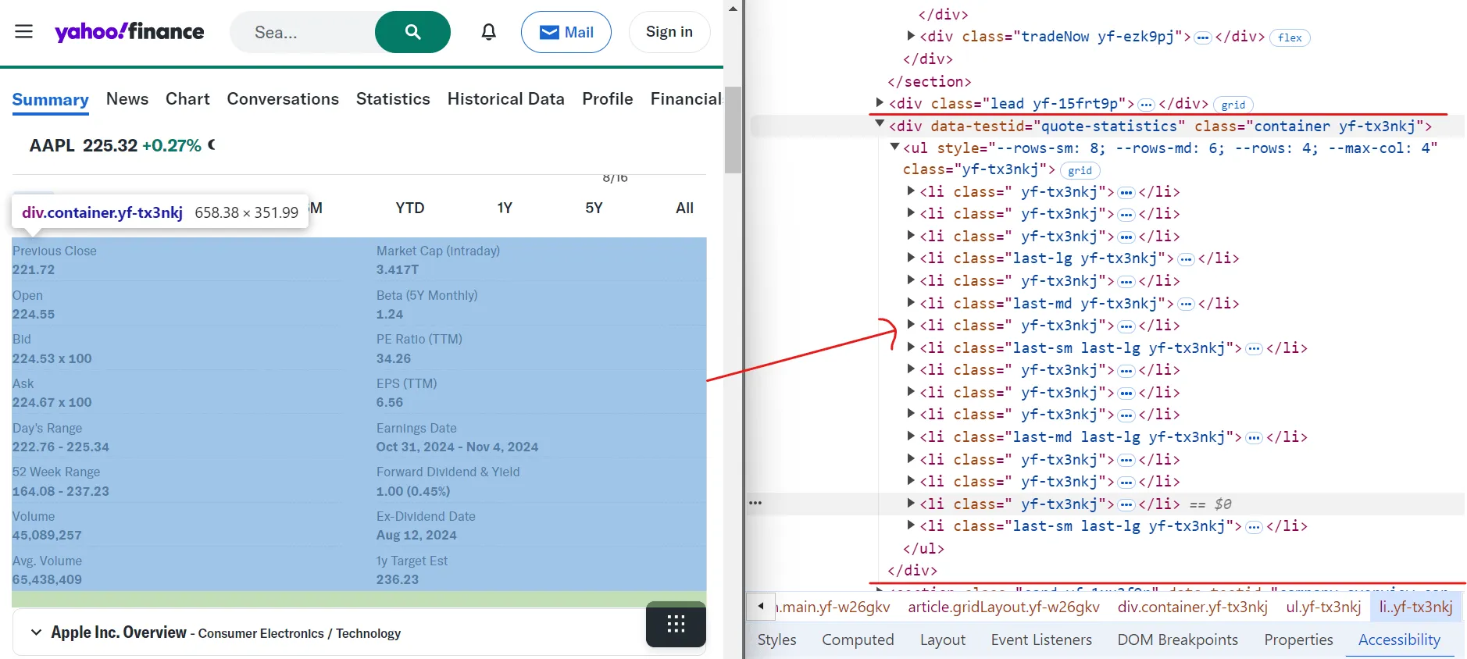Click breadcrumb div.container.yf-tx3nkj
Image resolution: width=1467 pixels, height=659 pixels.
(x=1193, y=607)
